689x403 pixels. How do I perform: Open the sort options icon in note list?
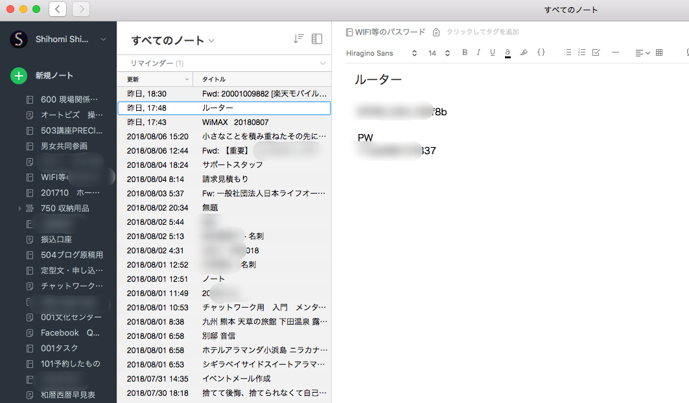coord(298,39)
